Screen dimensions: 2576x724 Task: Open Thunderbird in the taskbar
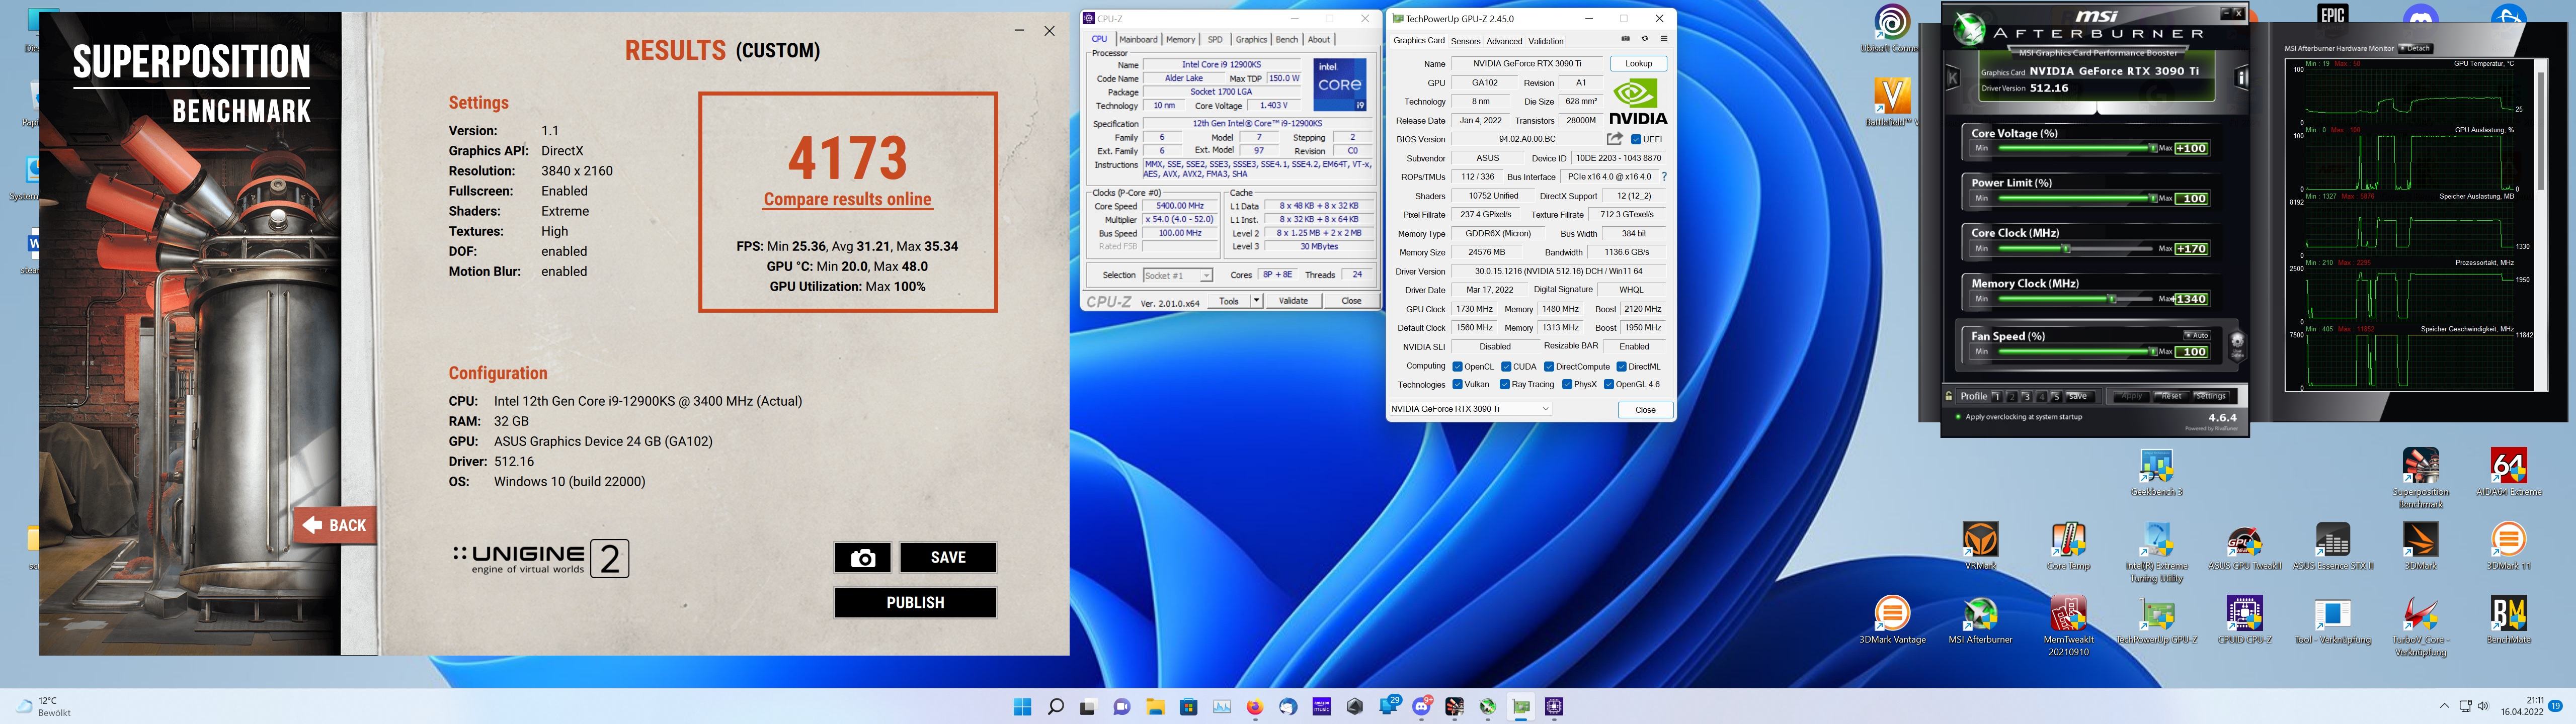(1288, 707)
